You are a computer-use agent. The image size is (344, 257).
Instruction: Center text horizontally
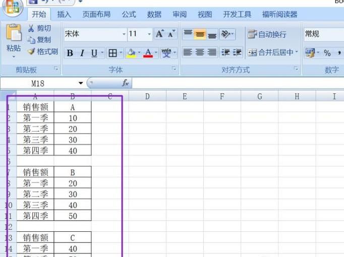pos(200,52)
